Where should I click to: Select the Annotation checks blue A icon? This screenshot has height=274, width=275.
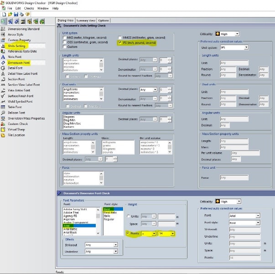10,21
